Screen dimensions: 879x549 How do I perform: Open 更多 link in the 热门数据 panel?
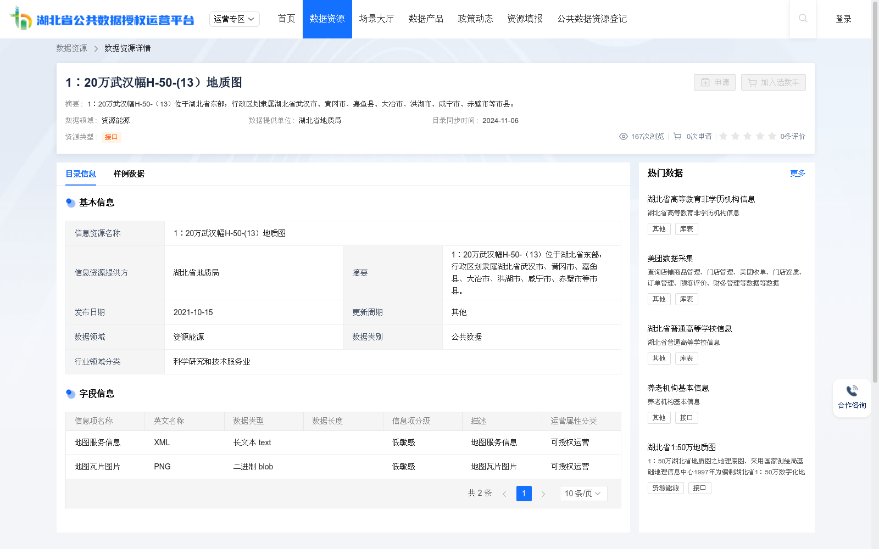pos(798,173)
